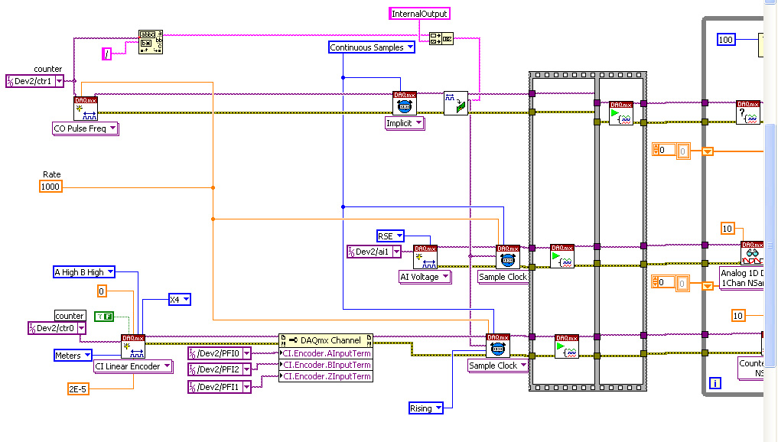Select the DAQmx Create Channel CI Linear Encoder node
Viewport: 778px width, 442px height.
coord(133,346)
